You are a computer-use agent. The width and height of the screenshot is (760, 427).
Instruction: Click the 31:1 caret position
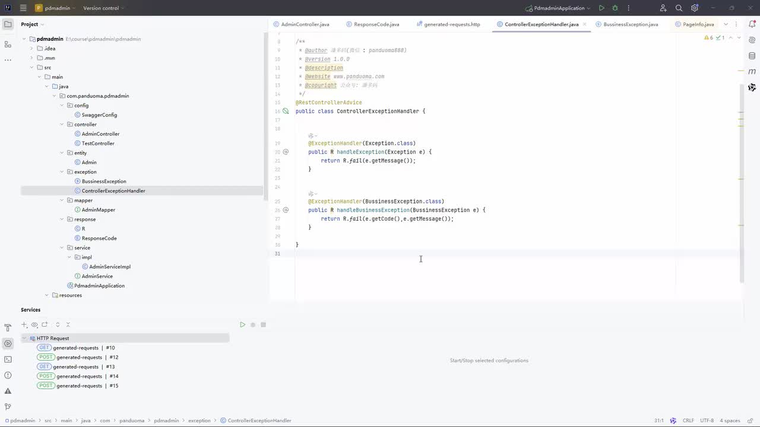point(659,420)
